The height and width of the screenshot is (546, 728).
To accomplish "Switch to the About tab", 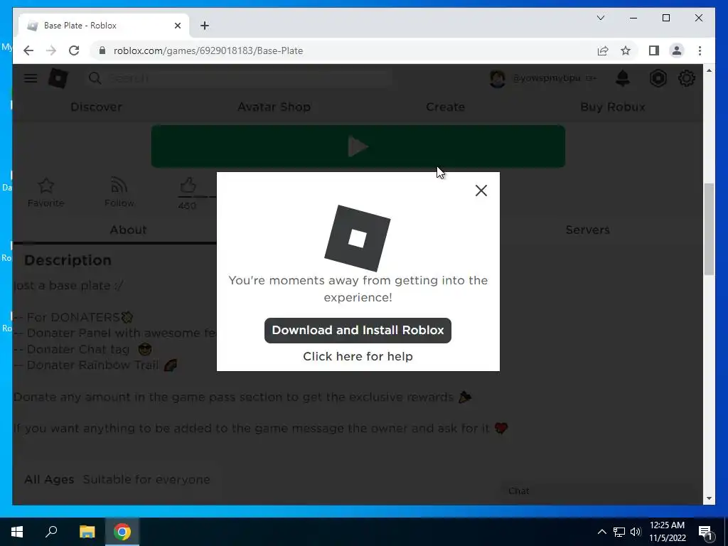I will [128, 230].
